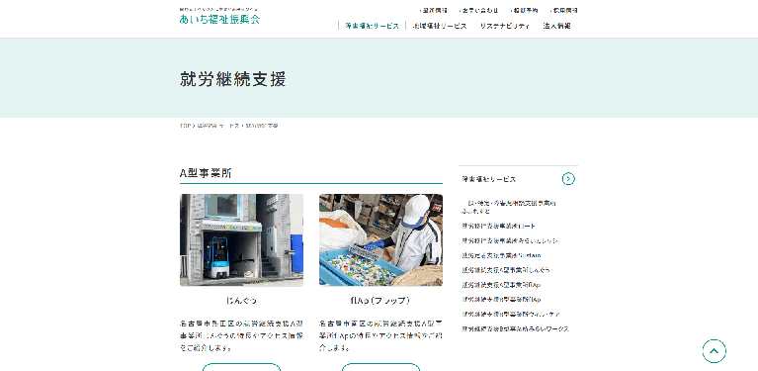This screenshot has height=371, width=758.
Task: Click the あいち福祉振興会 site logo
Action: click(x=219, y=17)
